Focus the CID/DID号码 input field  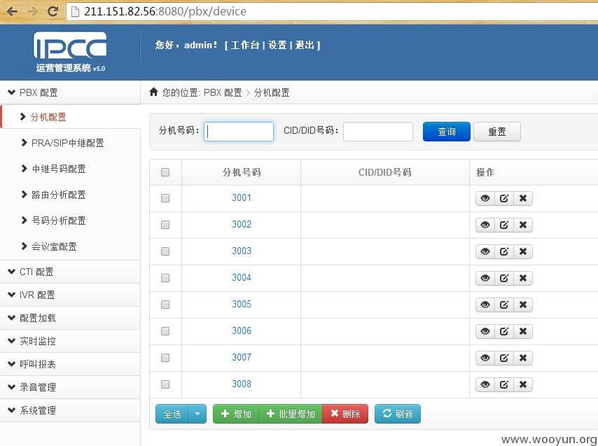point(378,132)
